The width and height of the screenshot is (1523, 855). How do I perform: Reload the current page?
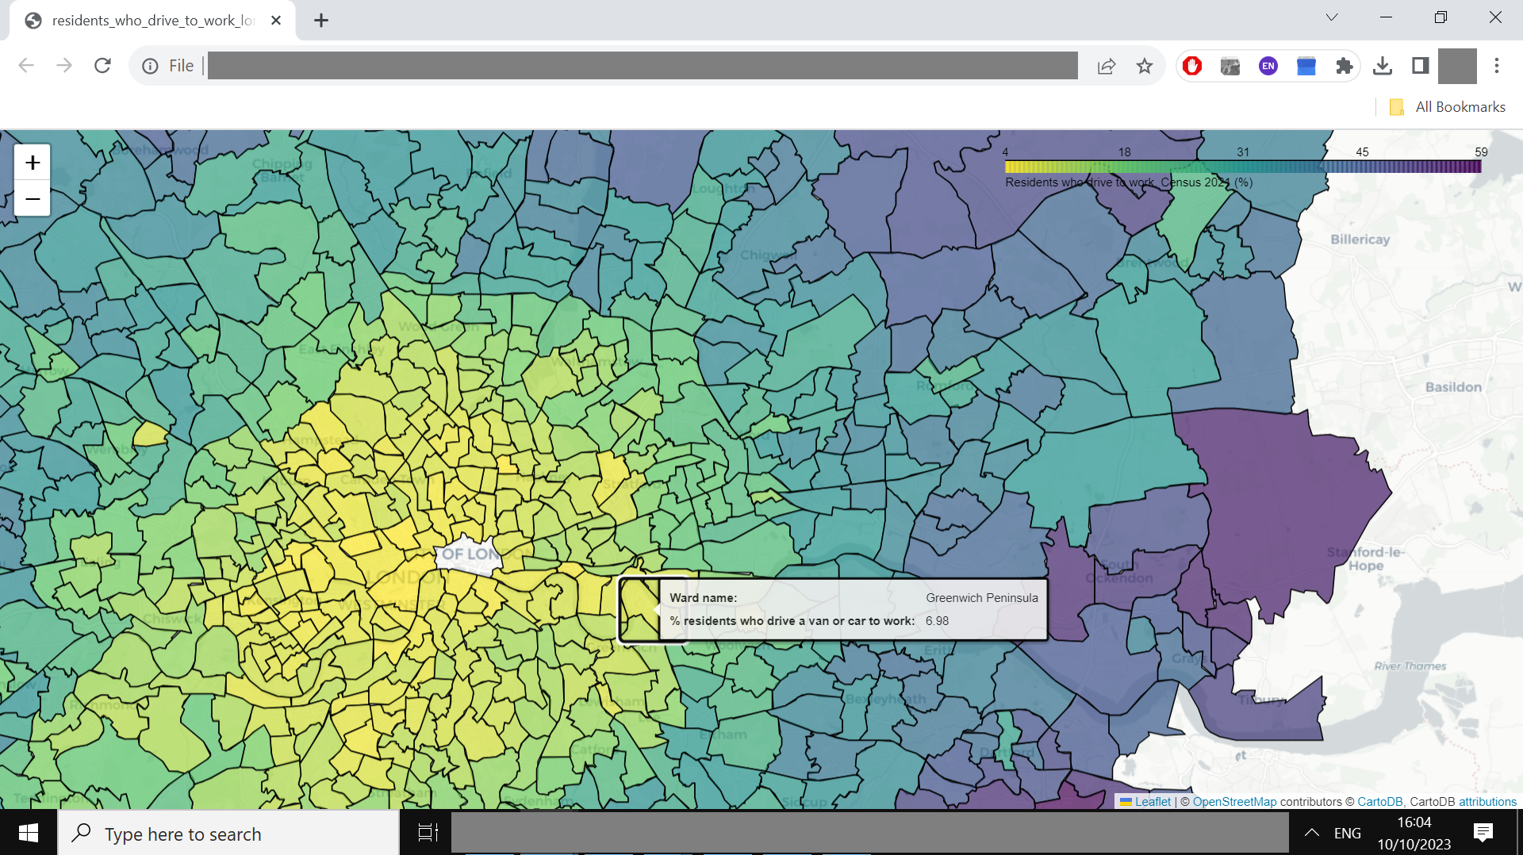[102, 66]
